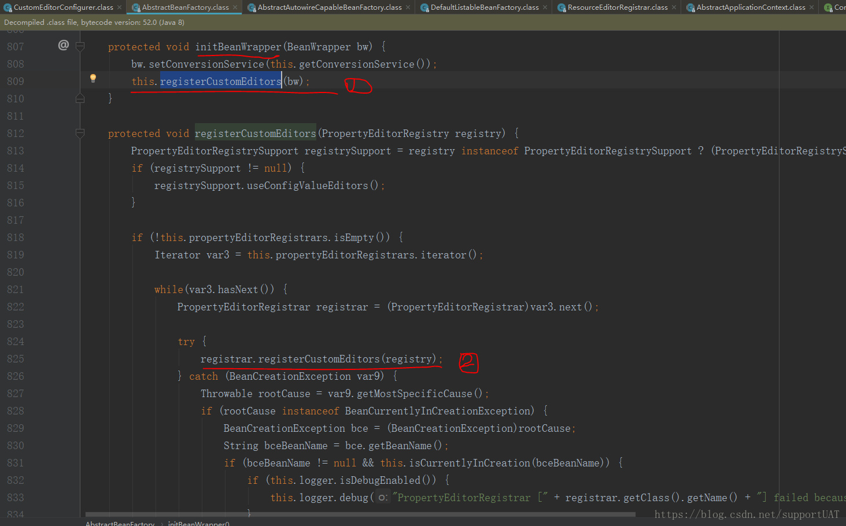This screenshot has height=526, width=846.
Task: Click the setConversionService call on line 808
Action: tap(206, 64)
